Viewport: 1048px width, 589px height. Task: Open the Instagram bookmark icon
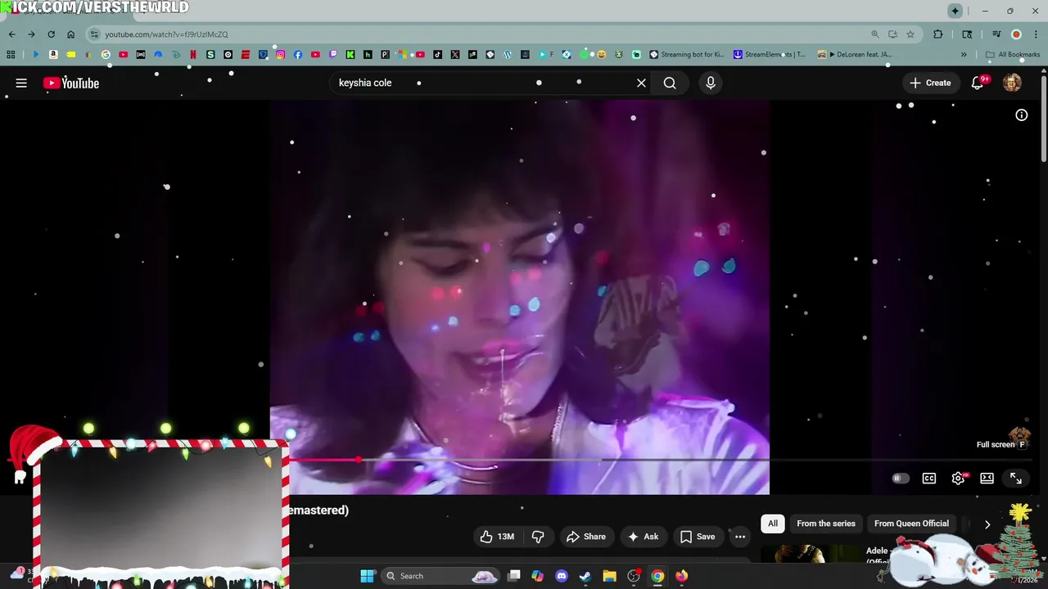[280, 55]
